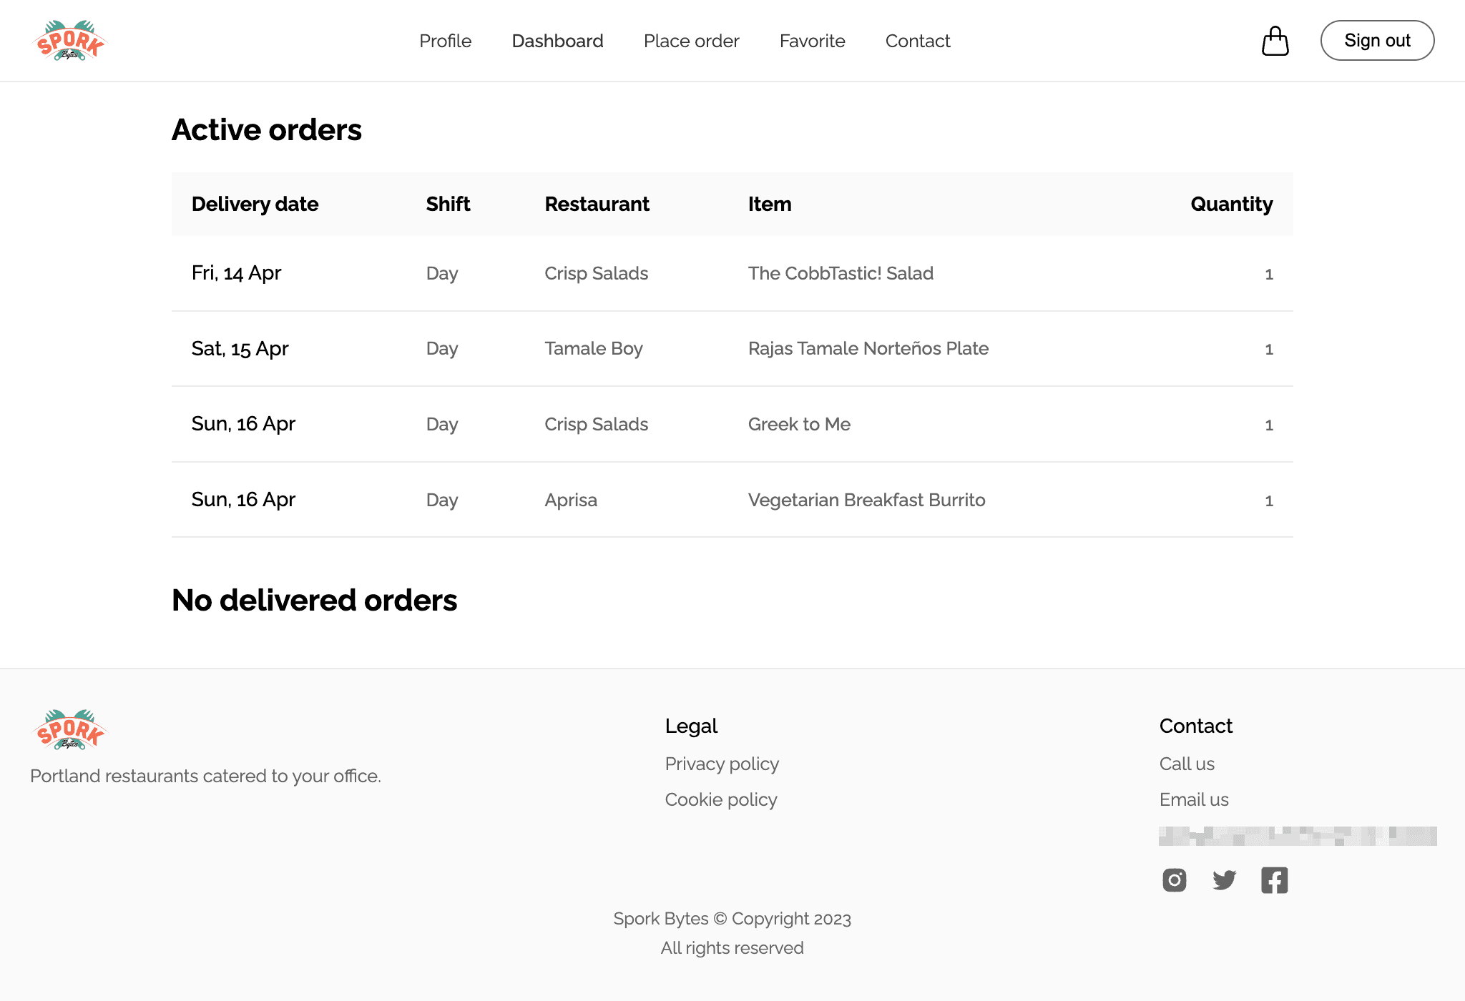Select the Sat, 15 Apr order row
The width and height of the screenshot is (1465, 1001).
tap(731, 348)
